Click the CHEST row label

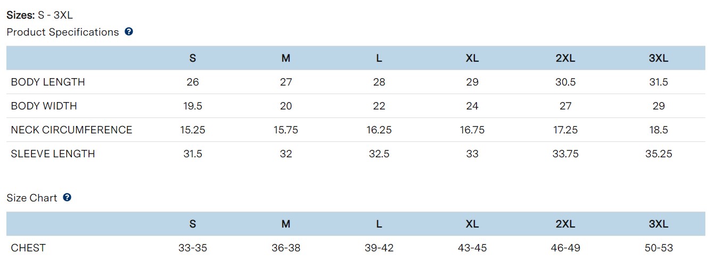pyautogui.click(x=28, y=248)
